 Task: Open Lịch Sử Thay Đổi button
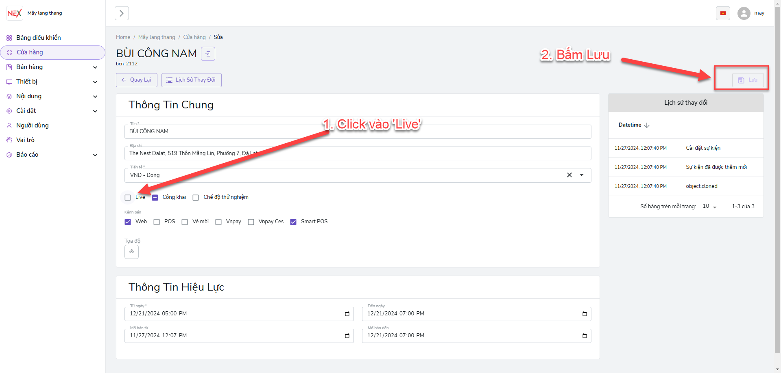tap(191, 80)
